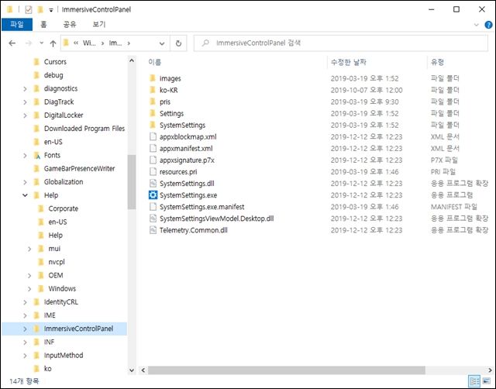Select the Windows folder under Help
The width and height of the screenshot is (496, 389).
(x=62, y=289)
